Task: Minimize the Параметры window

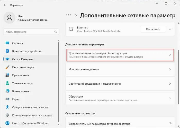Action: tap(157, 3)
